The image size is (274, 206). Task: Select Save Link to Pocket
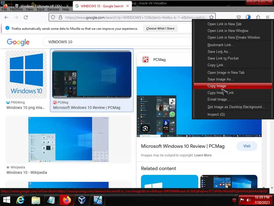(223, 58)
